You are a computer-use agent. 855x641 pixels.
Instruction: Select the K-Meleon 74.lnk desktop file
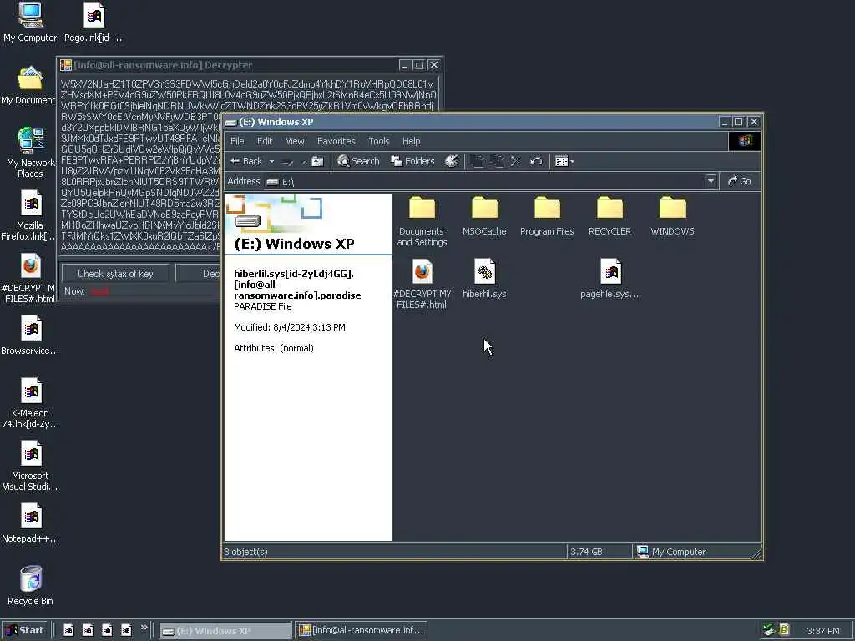tap(30, 403)
